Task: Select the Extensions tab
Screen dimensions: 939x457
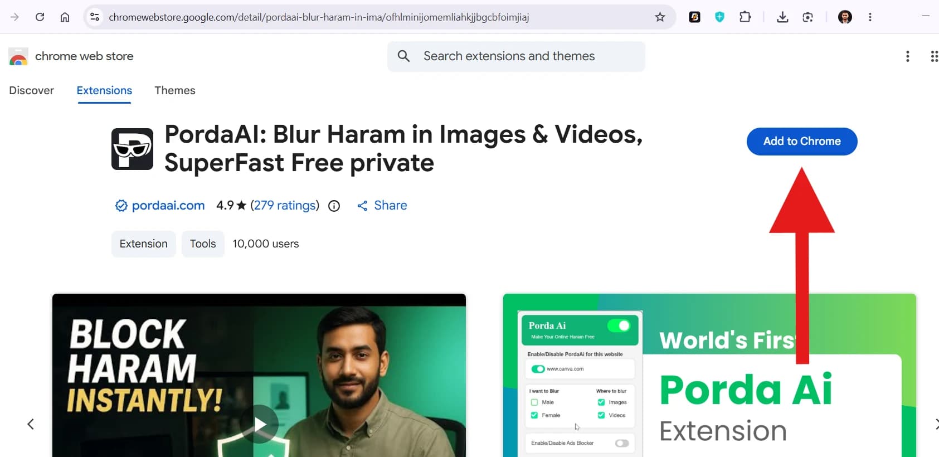Action: tap(104, 90)
